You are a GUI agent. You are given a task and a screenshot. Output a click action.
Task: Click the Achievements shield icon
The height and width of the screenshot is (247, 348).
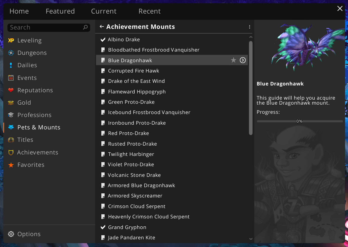pyautogui.click(x=11, y=152)
